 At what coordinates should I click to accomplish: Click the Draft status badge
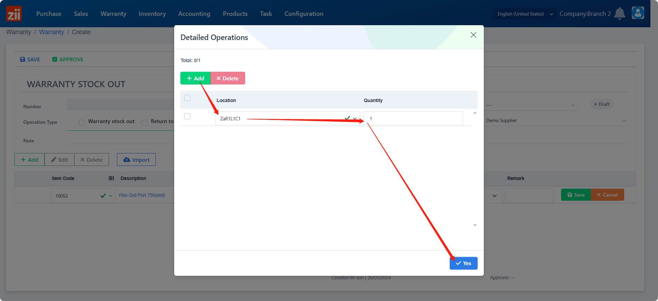tap(602, 104)
